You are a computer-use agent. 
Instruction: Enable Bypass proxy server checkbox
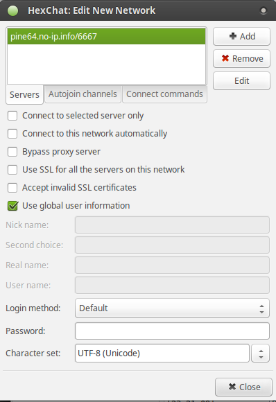pyautogui.click(x=12, y=152)
